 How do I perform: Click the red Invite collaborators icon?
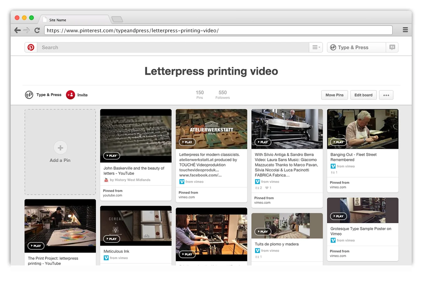pos(70,95)
